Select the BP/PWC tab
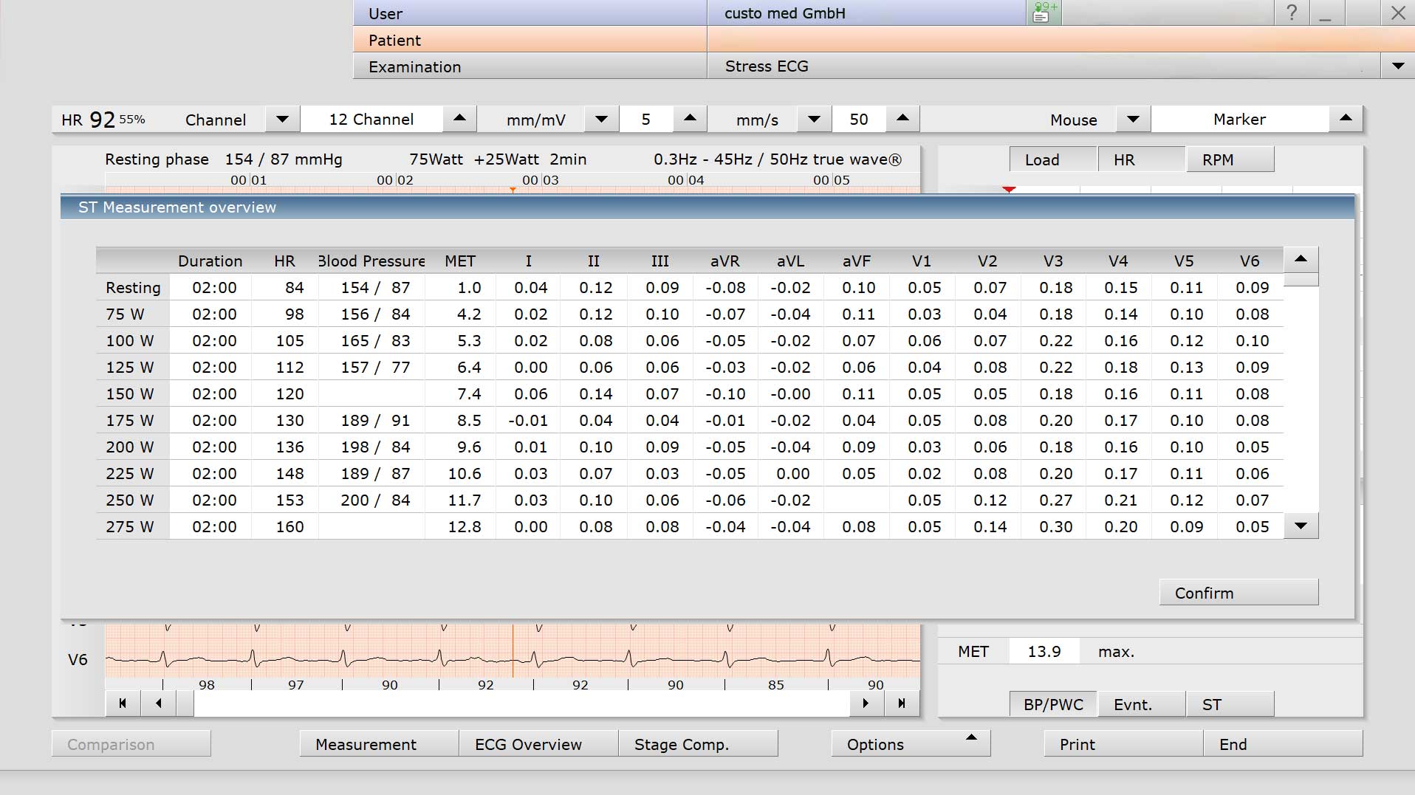This screenshot has width=1415, height=795. pyautogui.click(x=1053, y=704)
